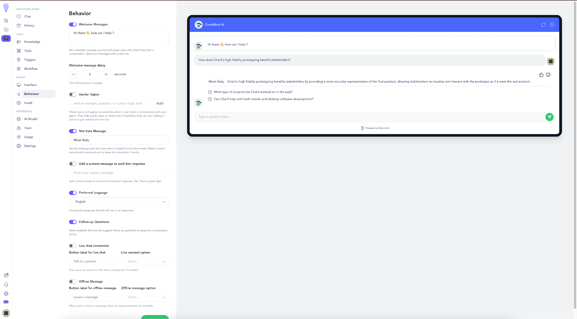Click the add-folder icon in left rail

click(x=6, y=30)
